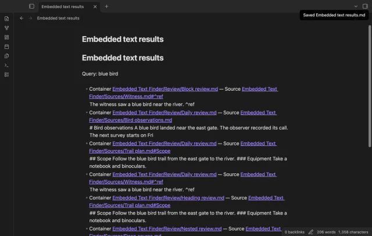Navigate forward with the right arrow
The image size is (372, 236).
[x=30, y=18]
